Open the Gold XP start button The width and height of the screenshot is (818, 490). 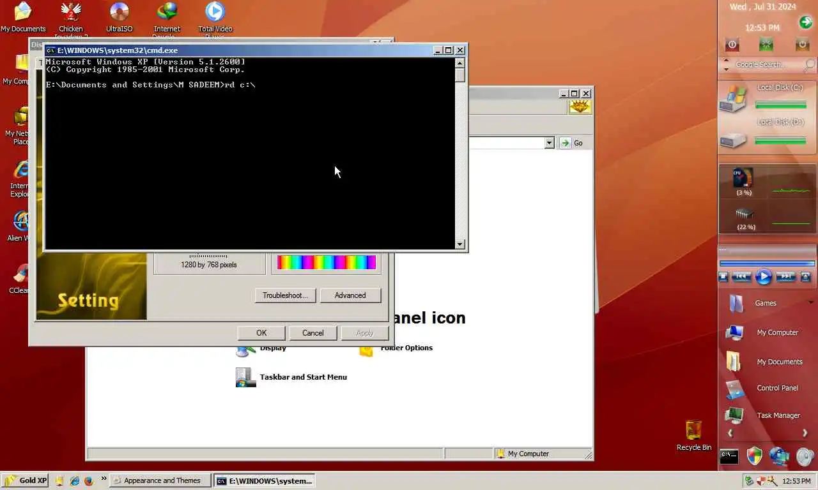25,480
